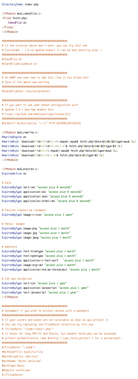
Task: Click the last RewriteRule ending type=$2
Action: (53, 155)
